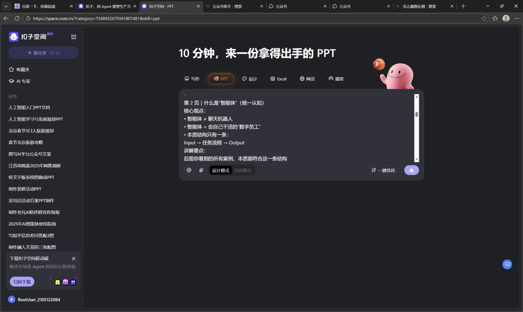Open the AI 专家 entry

[x=19, y=81]
